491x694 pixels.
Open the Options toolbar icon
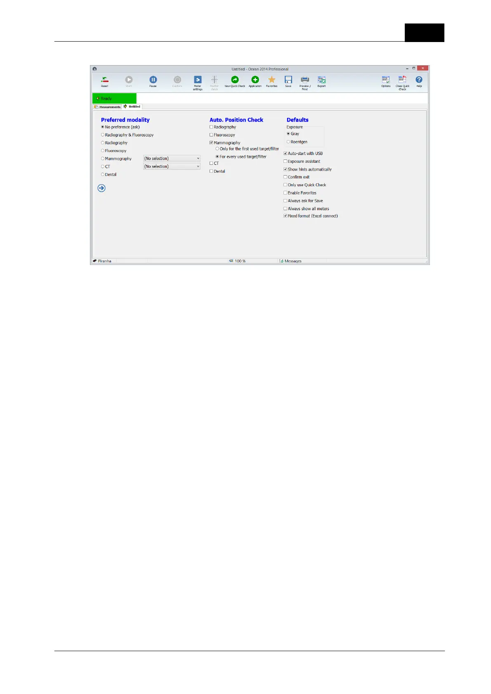click(386, 80)
